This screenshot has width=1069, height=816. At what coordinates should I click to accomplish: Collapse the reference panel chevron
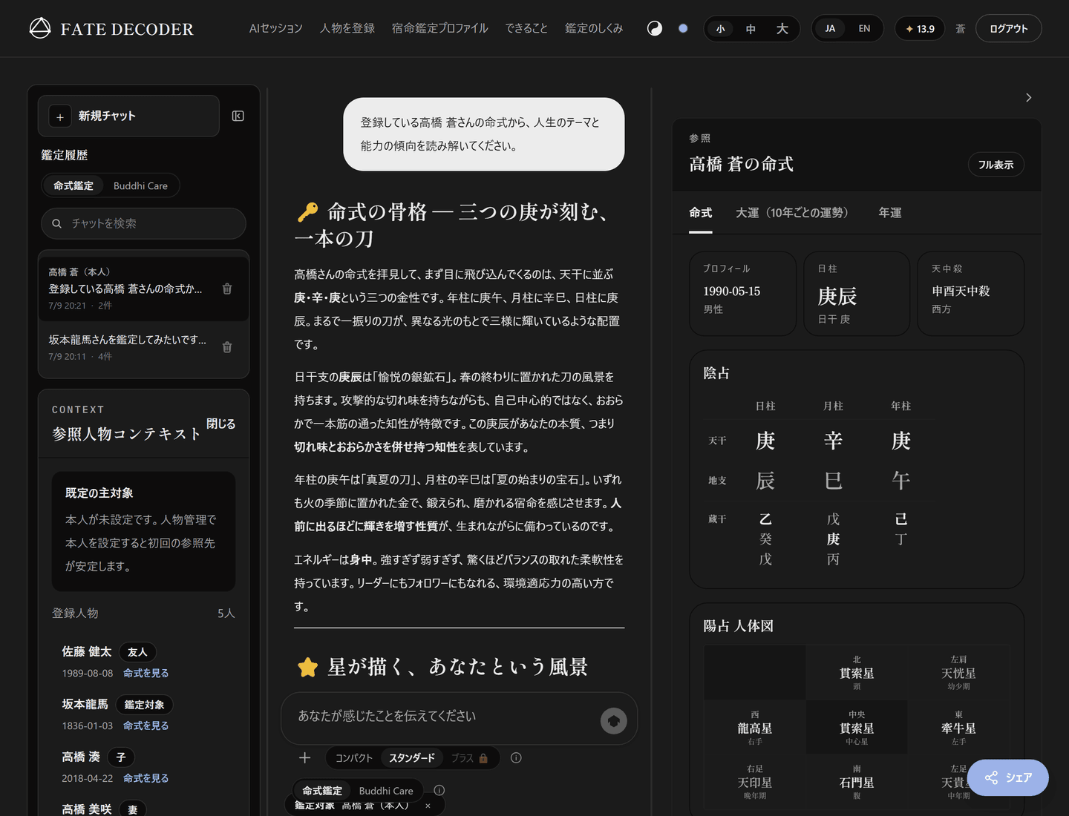pyautogui.click(x=1028, y=97)
